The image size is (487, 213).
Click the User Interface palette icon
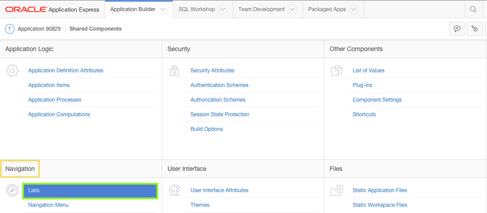pyautogui.click(x=175, y=190)
